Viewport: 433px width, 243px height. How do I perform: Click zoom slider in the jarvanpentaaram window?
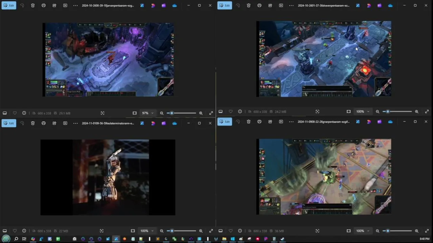[x=181, y=113]
